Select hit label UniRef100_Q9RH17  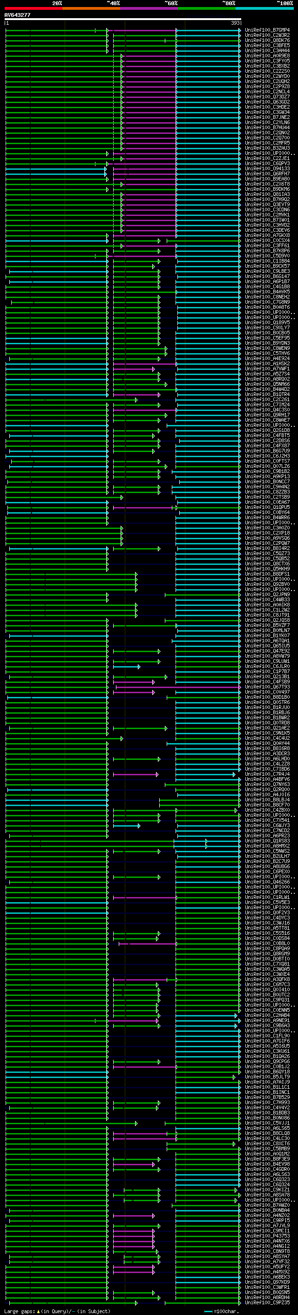(267, 415)
